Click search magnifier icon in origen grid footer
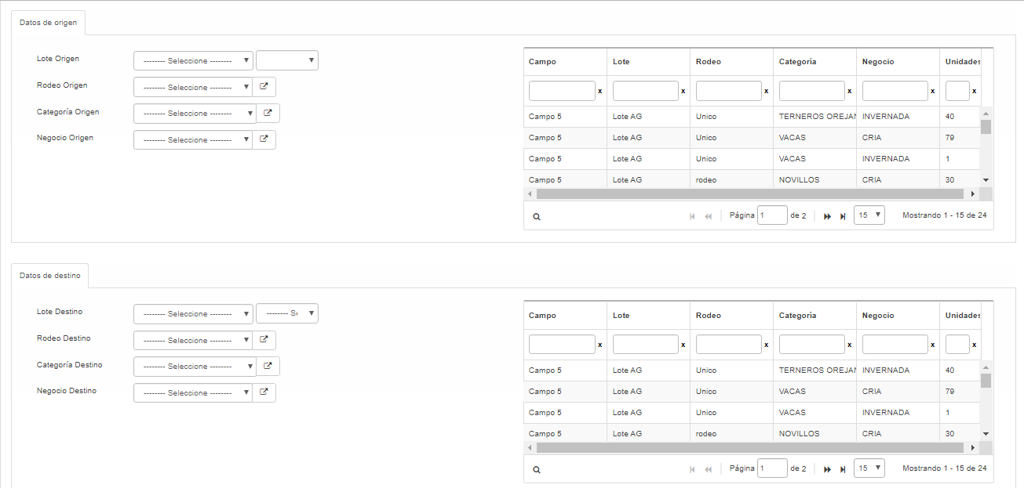This screenshot has width=1024, height=488. [537, 216]
